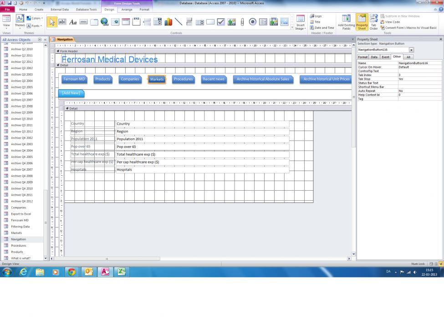Open the Event tab in Property Sheet

click(x=385, y=57)
